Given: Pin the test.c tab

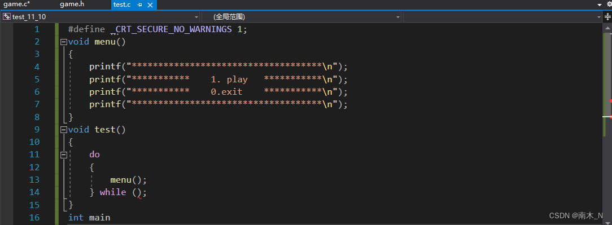Looking at the screenshot, I should (139, 5).
